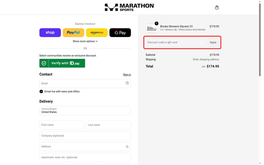264x165 pixels.
Task: Apply the discount code
Action: coord(213,42)
